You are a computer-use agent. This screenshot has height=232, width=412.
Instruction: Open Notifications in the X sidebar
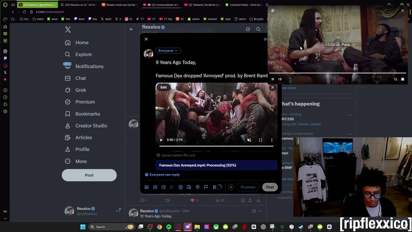[x=84, y=66]
